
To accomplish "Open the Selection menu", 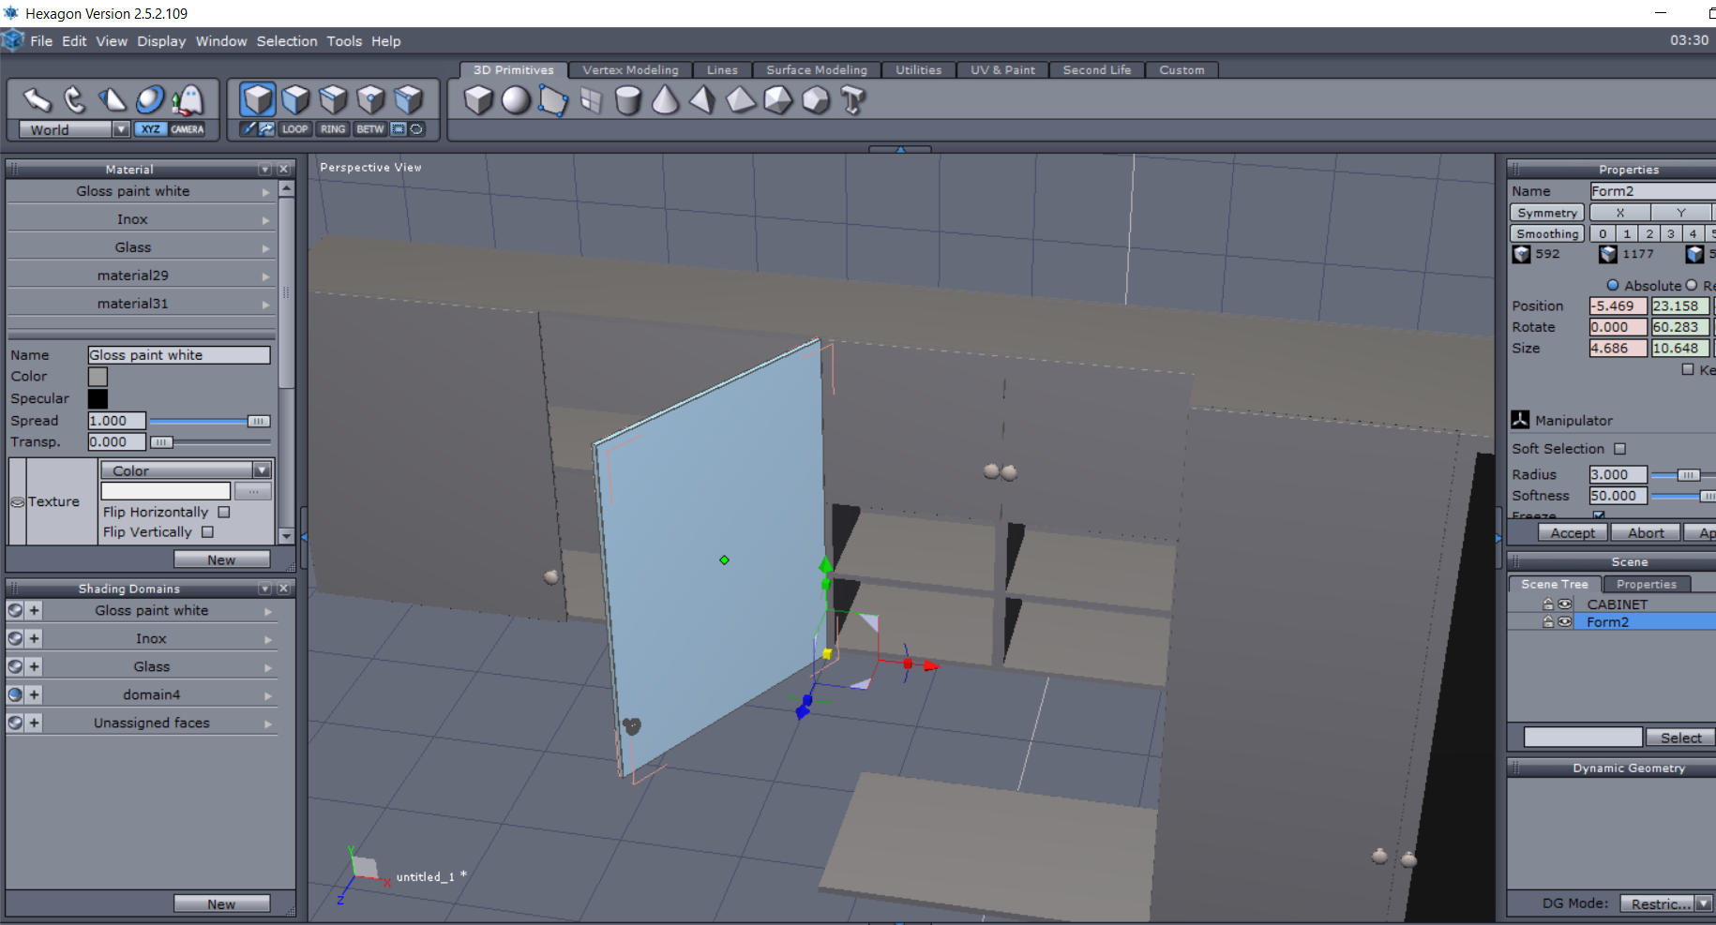I will pyautogui.click(x=287, y=41).
